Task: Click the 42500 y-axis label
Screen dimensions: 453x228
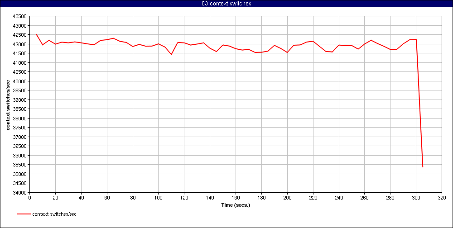Action: (x=20, y=35)
